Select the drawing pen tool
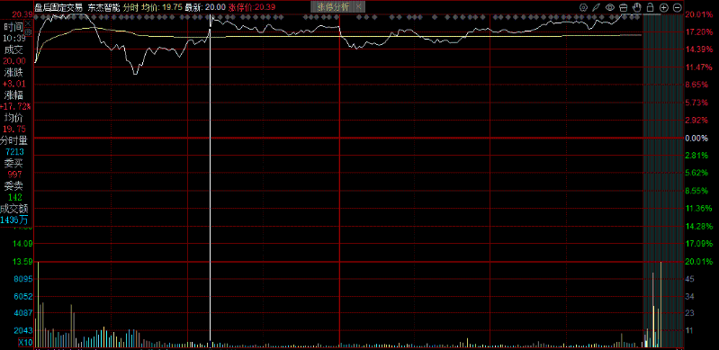 coord(596,7)
